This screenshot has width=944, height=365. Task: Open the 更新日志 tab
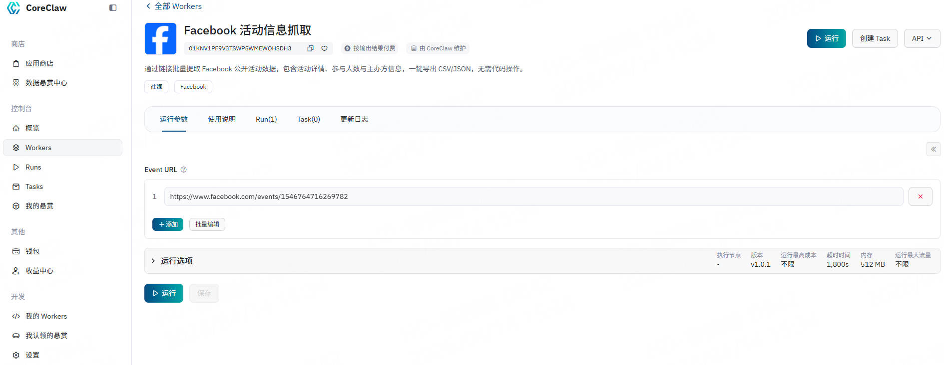[354, 119]
